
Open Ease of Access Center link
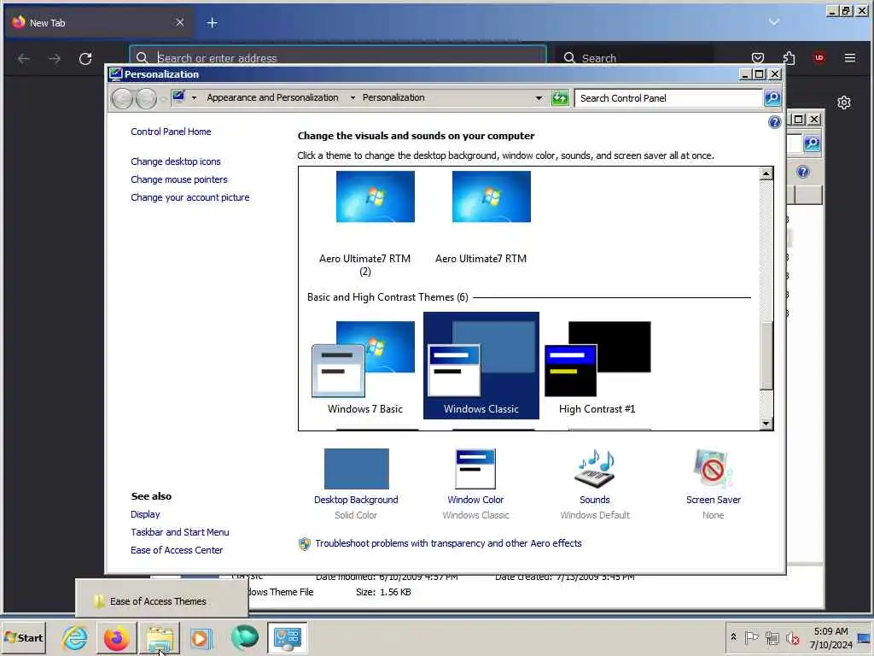(177, 550)
